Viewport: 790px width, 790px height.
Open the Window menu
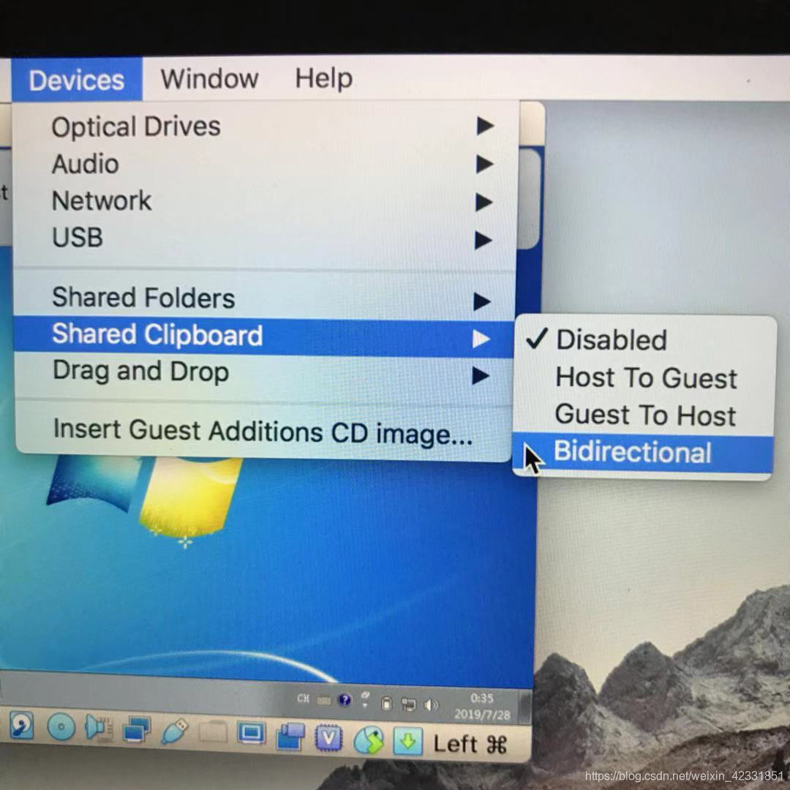pyautogui.click(x=210, y=79)
